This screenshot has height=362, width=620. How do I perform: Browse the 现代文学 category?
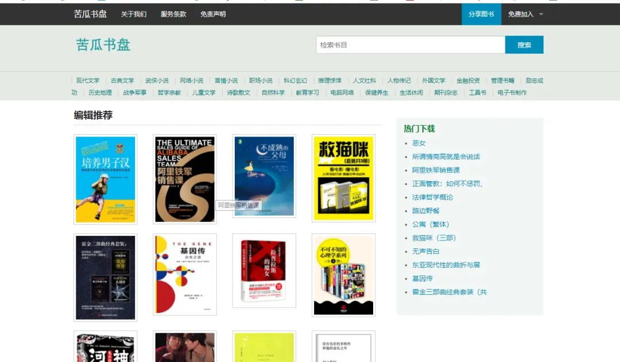pyautogui.click(x=88, y=81)
